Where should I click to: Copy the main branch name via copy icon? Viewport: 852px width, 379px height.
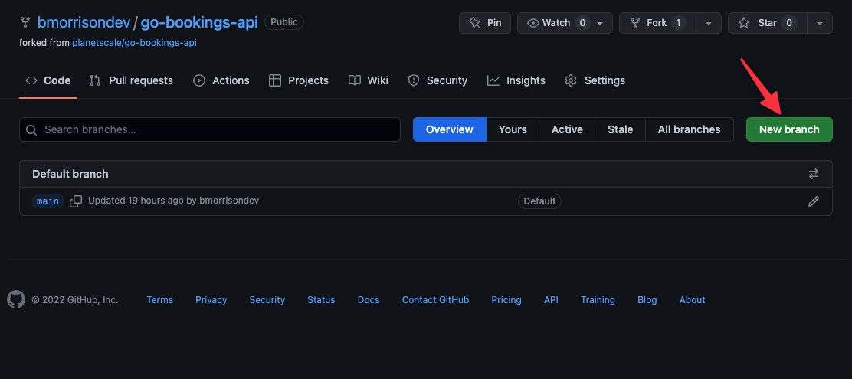click(76, 201)
